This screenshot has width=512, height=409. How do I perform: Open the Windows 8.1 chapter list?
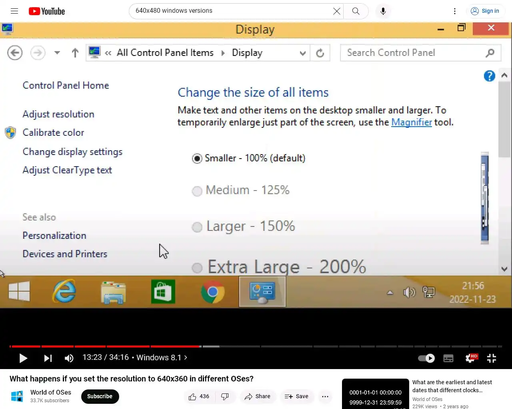click(x=162, y=357)
